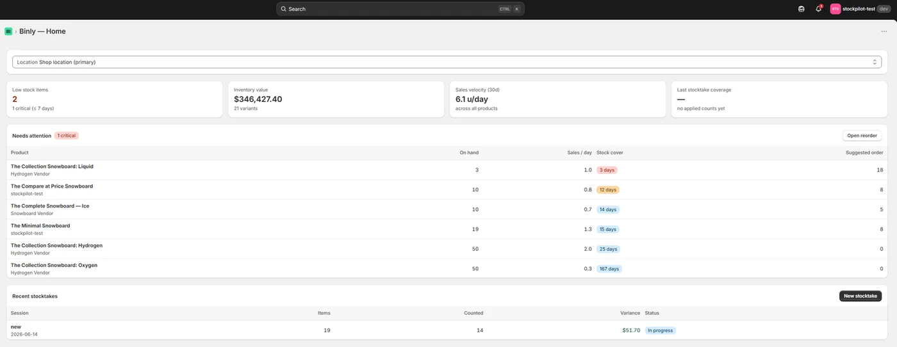Click the 6.1 u/day velocity figure
Screen dimensions: 897x347
point(471,99)
